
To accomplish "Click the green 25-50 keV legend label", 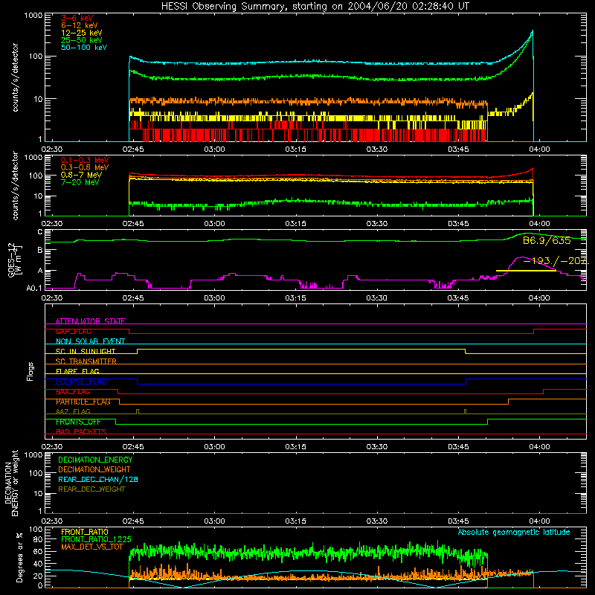I will point(82,40).
